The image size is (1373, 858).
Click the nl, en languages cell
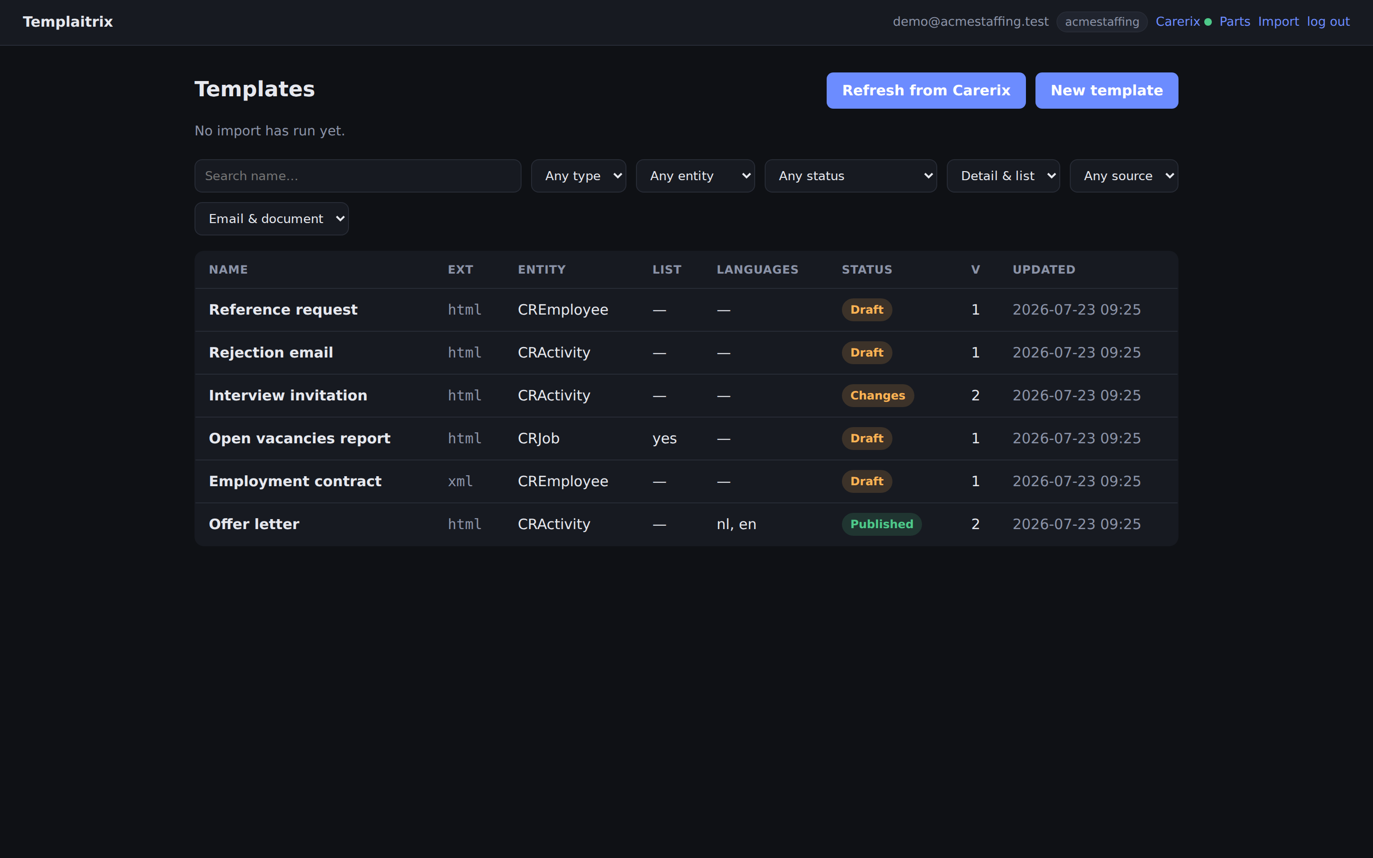point(737,524)
